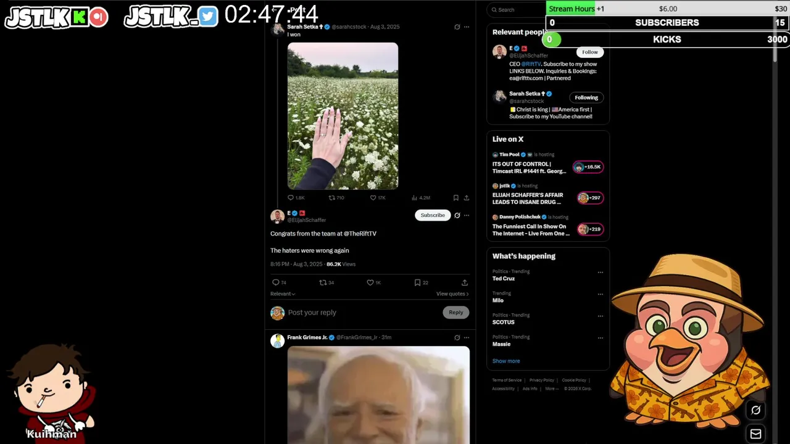Viewport: 790px width, 444px height.
Task: Reply icon with 74 comments
Action: point(279,282)
